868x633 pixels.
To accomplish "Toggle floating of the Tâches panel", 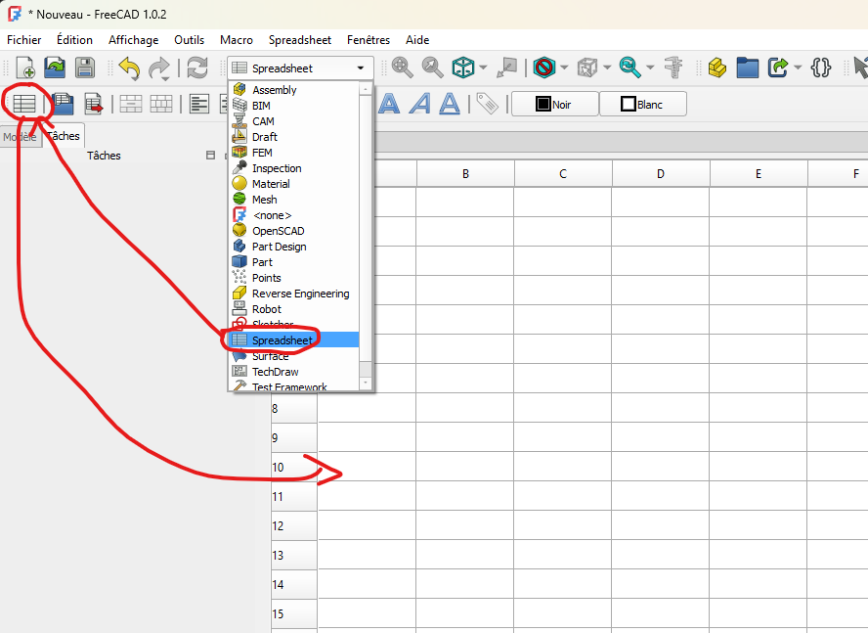I will pyautogui.click(x=210, y=156).
